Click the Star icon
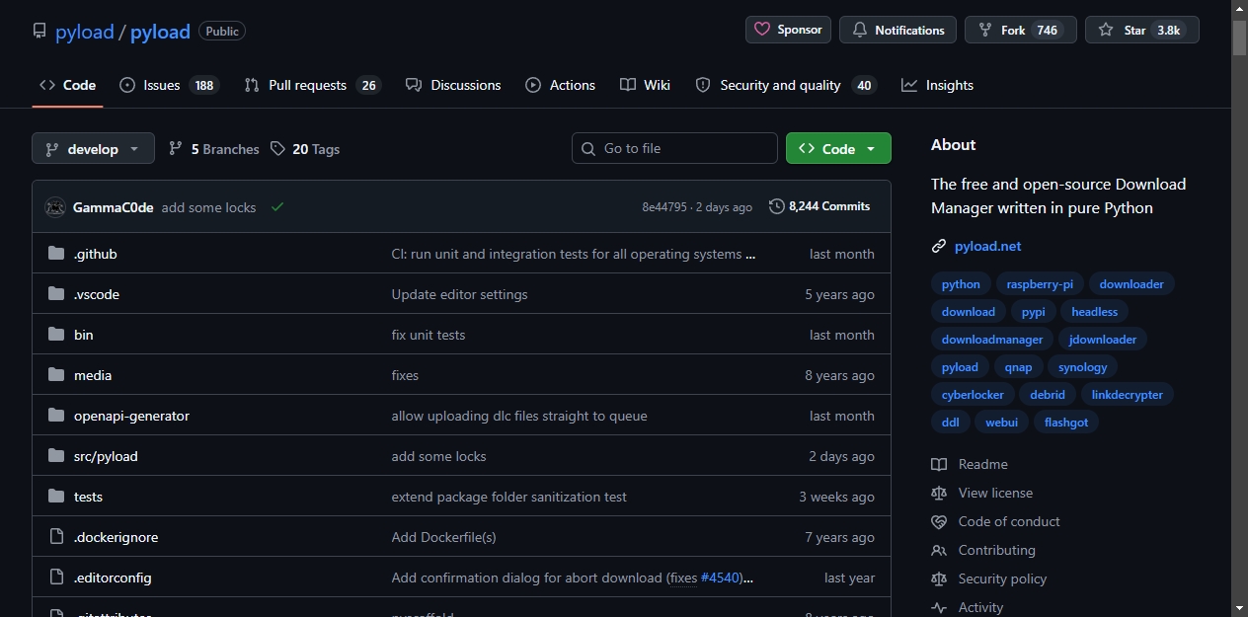 1106,30
